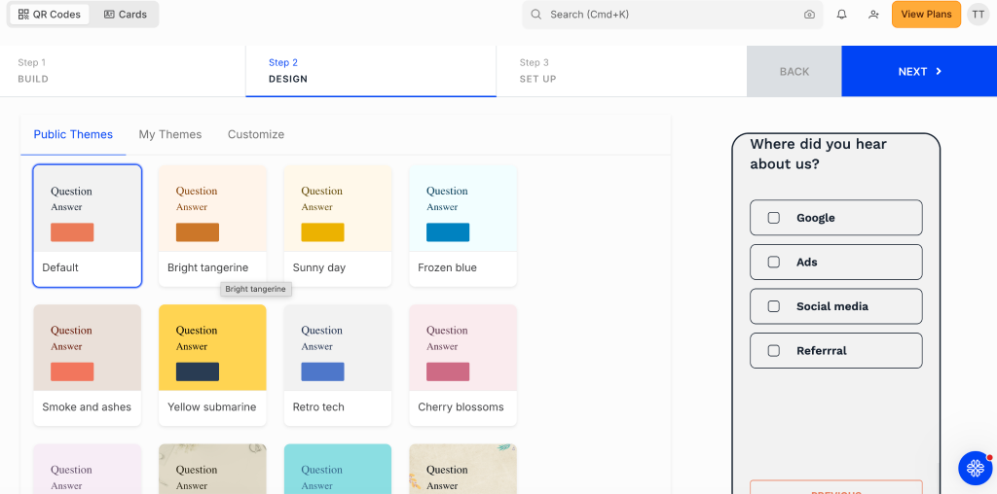Click the QR Codes grid icon
This screenshot has width=997, height=494.
click(23, 14)
